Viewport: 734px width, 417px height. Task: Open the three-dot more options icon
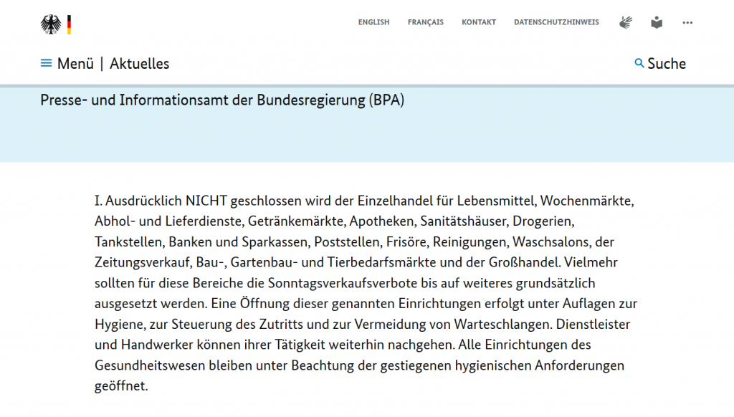(x=687, y=22)
